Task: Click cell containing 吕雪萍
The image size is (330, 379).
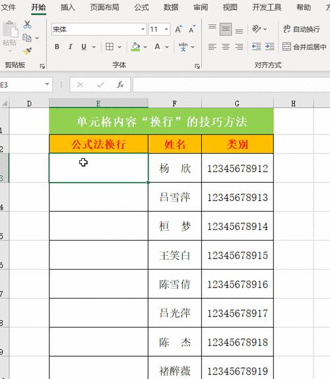Action: coord(175,197)
